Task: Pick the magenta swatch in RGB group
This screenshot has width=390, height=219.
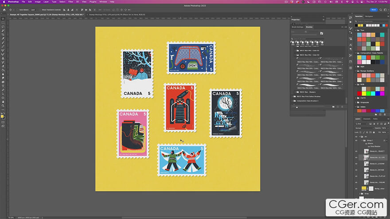Action: point(382,94)
